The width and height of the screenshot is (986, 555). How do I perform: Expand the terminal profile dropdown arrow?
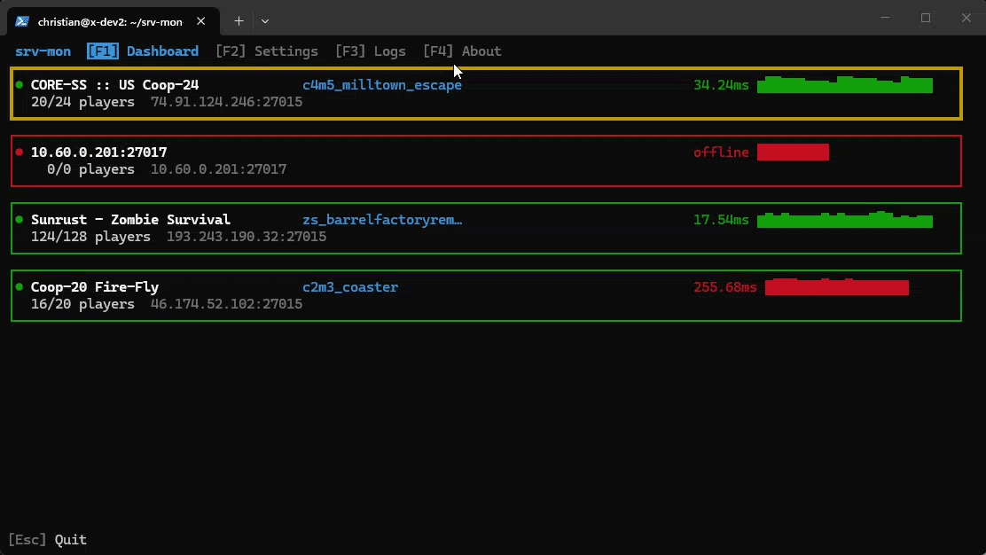[265, 21]
